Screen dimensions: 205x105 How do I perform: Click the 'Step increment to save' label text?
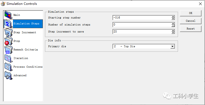click(x=66, y=31)
